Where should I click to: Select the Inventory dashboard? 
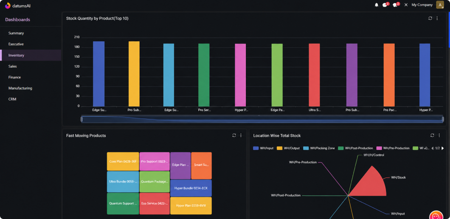click(x=31, y=55)
